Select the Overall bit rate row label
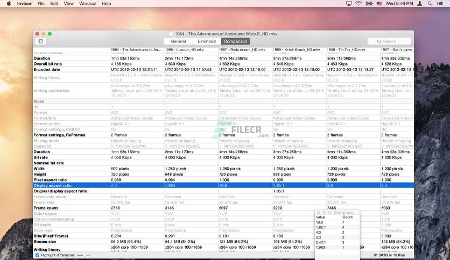This screenshot has width=450, height=260. coord(48,64)
